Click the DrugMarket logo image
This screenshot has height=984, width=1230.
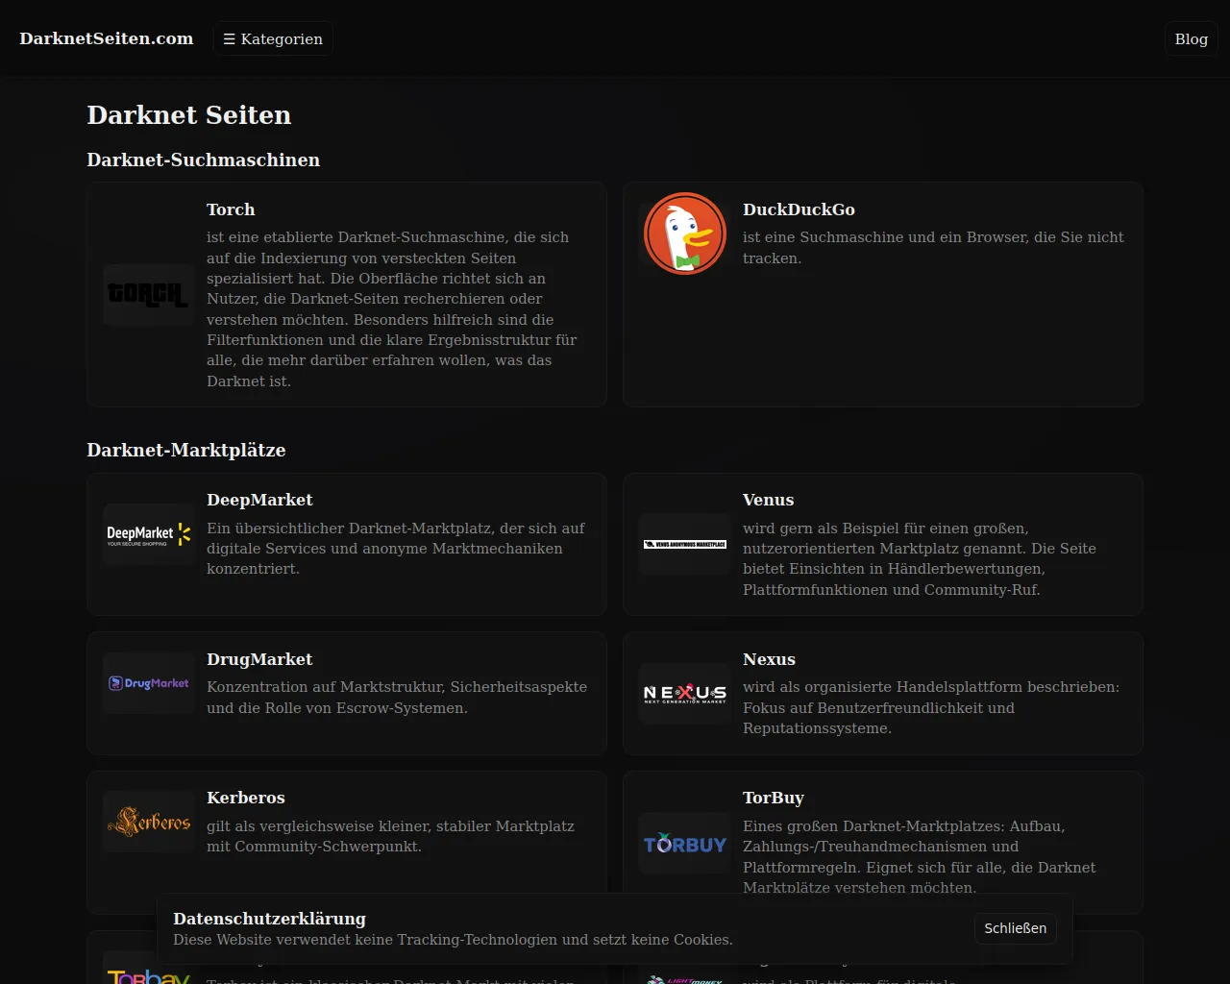tap(149, 683)
